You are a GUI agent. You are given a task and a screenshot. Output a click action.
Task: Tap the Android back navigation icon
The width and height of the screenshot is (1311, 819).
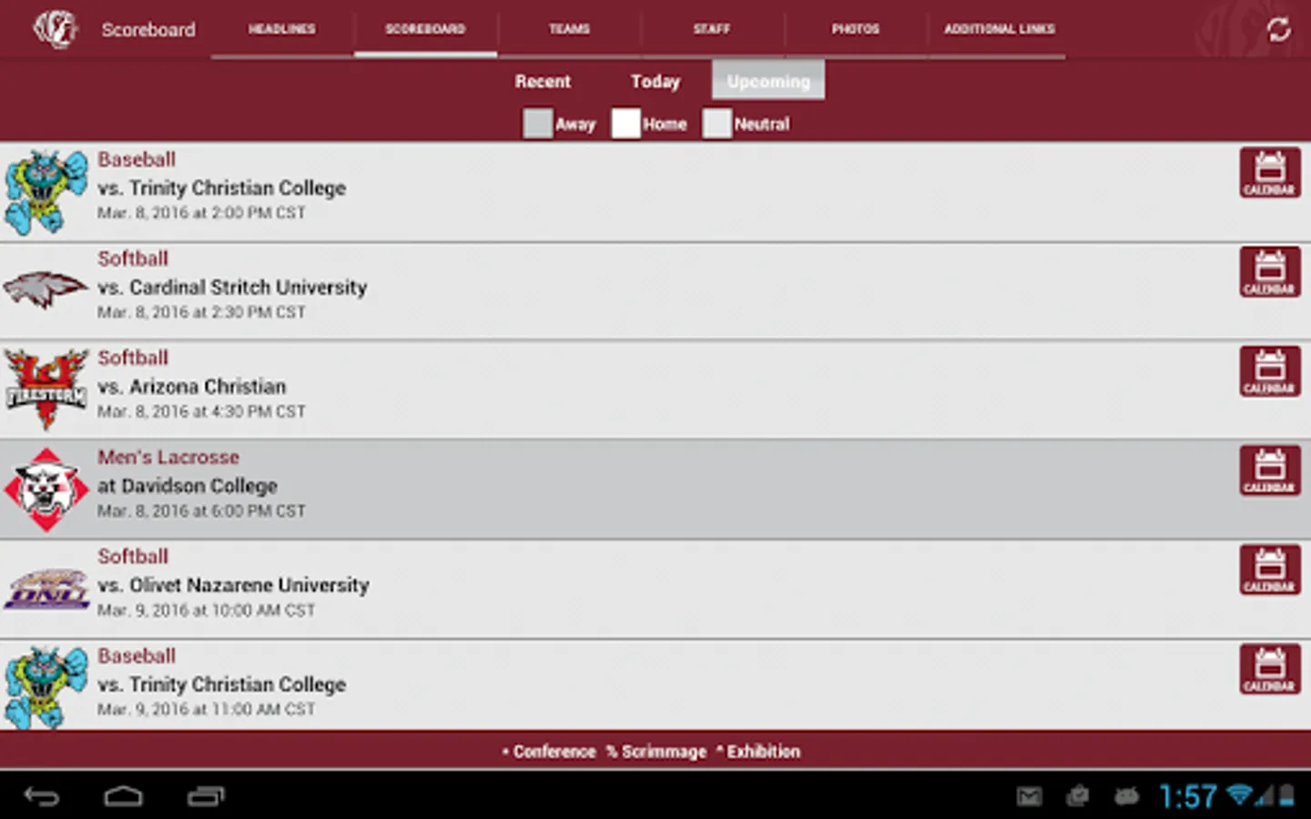41,797
